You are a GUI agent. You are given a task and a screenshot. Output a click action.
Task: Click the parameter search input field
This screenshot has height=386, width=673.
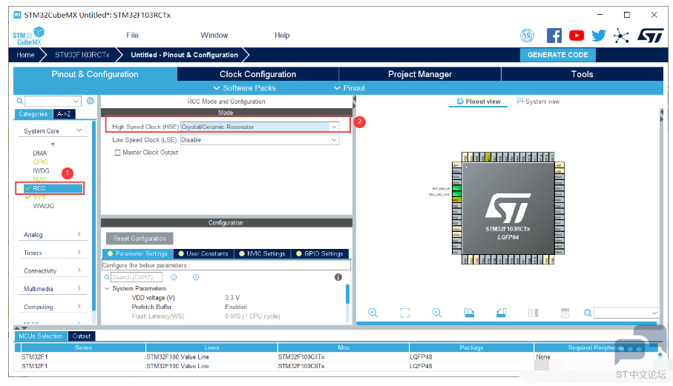tap(136, 277)
